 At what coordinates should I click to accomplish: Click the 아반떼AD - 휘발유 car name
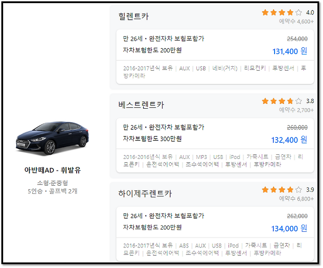pos(52,170)
